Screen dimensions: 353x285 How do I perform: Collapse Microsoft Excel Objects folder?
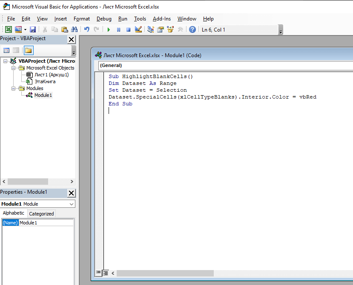[14, 68]
